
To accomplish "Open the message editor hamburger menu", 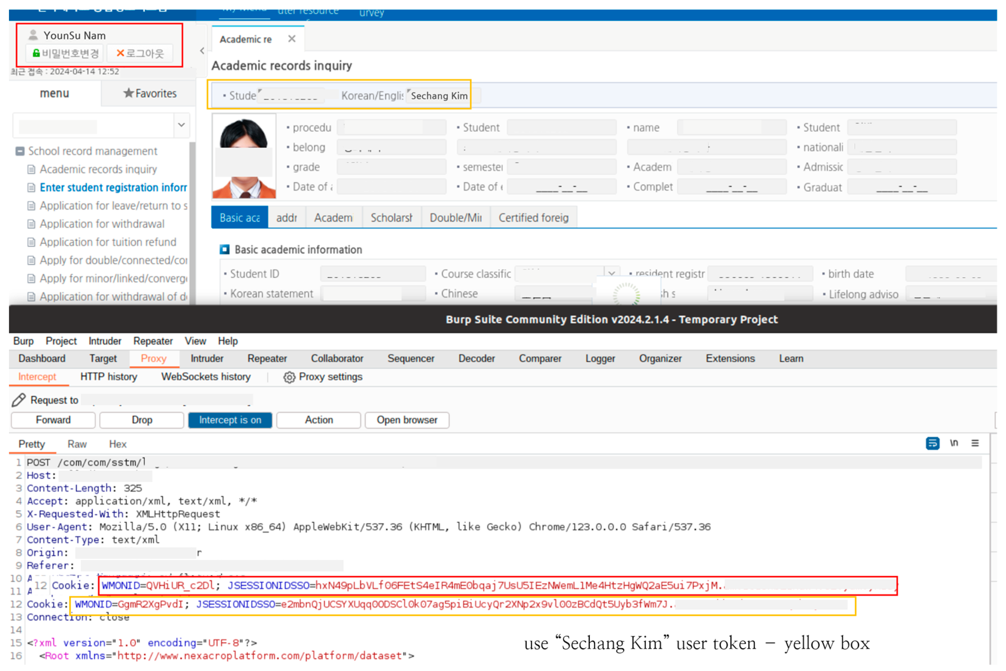I will 975,443.
